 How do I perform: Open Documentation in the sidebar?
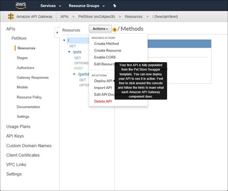[28, 107]
